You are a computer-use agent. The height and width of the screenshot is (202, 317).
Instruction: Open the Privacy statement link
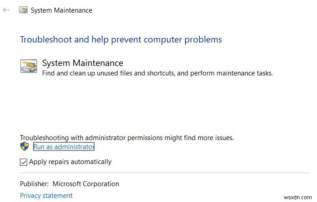46,196
